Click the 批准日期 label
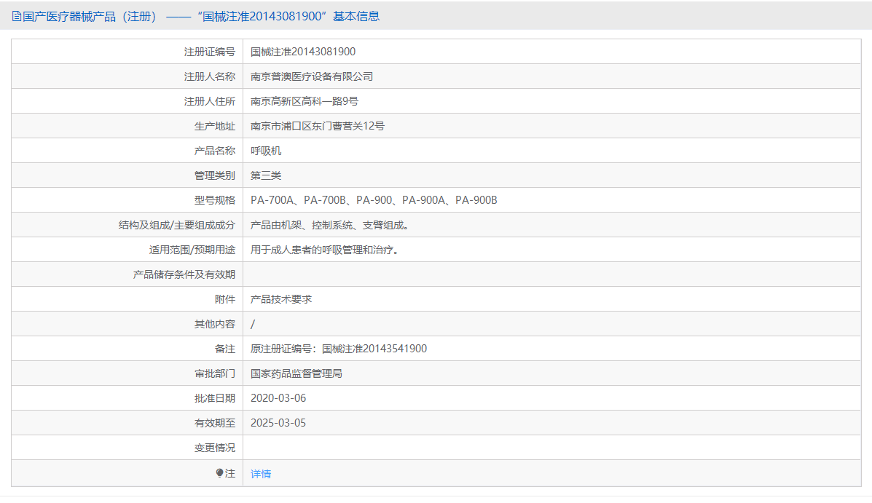 (x=215, y=398)
